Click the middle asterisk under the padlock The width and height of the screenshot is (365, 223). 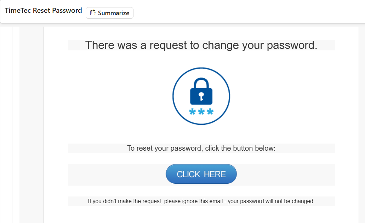point(201,112)
